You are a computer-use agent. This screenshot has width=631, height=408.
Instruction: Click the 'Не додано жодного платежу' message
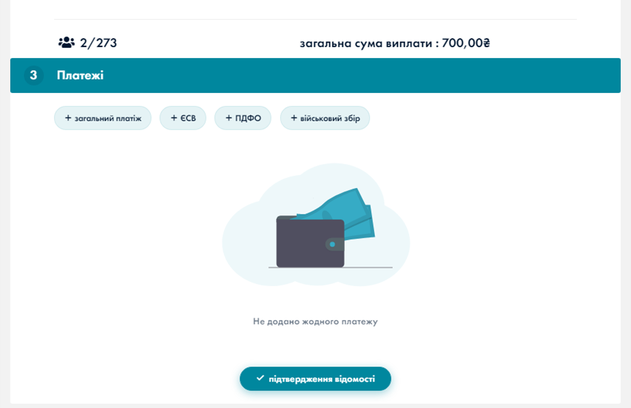[x=315, y=322]
